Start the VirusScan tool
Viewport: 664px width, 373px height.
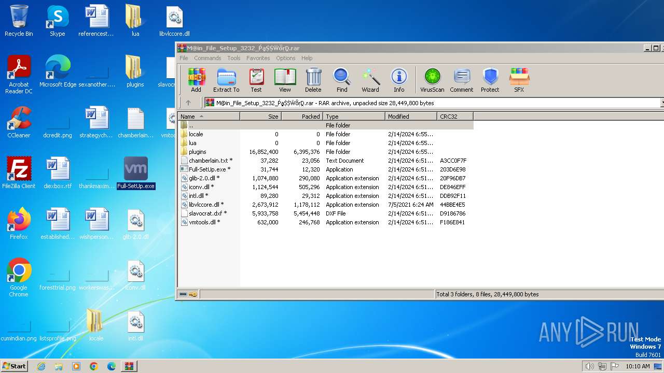(432, 80)
